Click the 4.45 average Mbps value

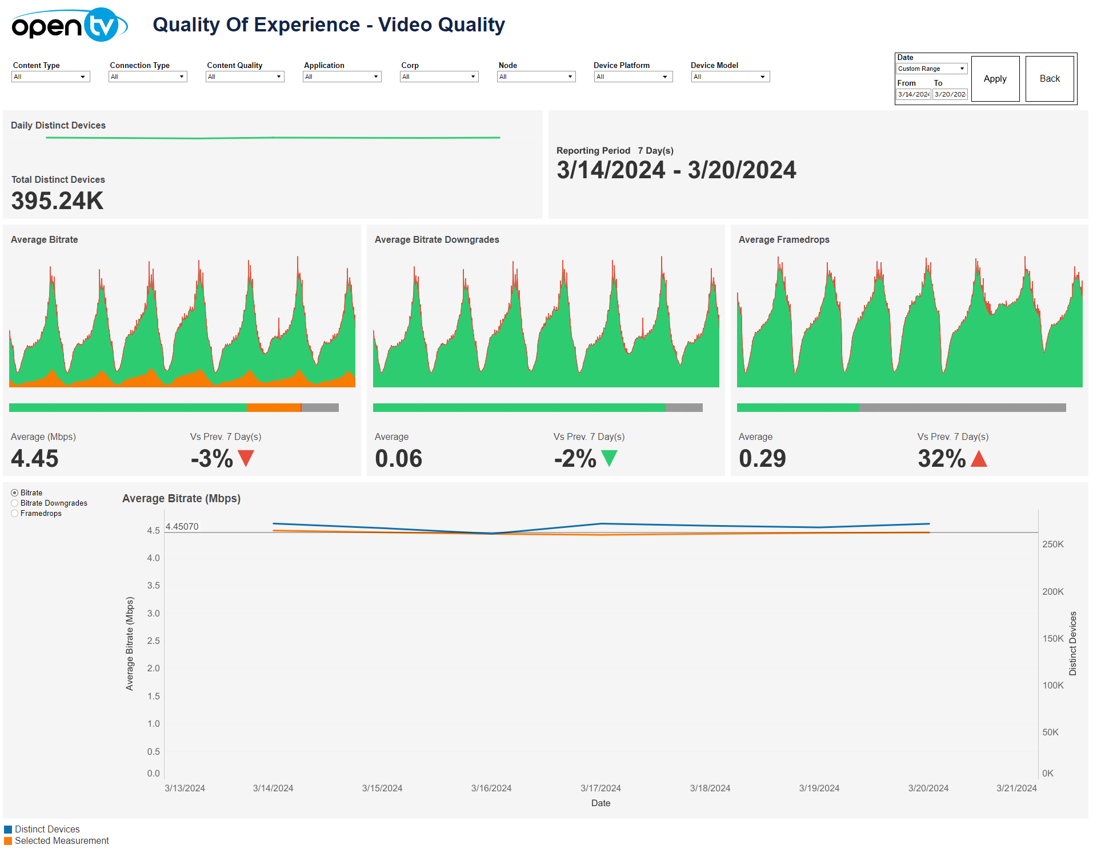point(35,458)
